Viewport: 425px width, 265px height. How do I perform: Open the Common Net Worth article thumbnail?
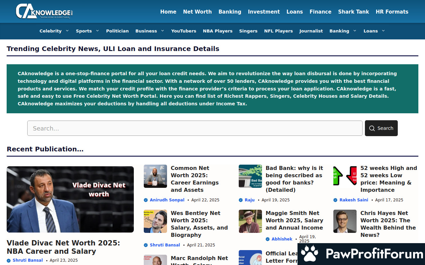[x=155, y=176]
